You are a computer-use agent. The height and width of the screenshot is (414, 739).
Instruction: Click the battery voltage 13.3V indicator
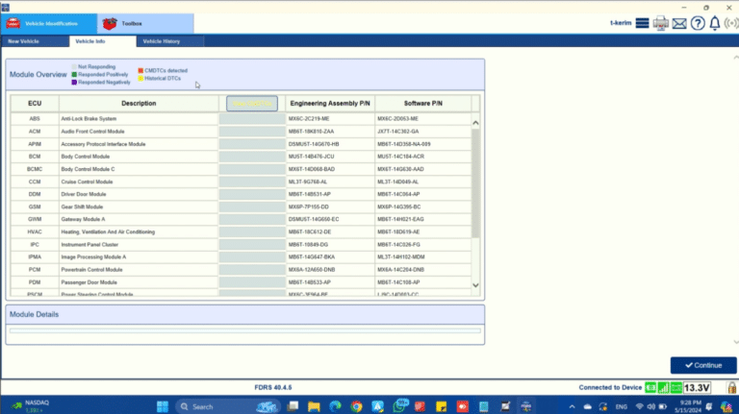(697, 387)
